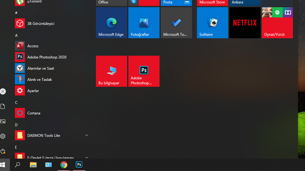Expand the DAEMON Tools Lite folder arrow
305x171 pixels.
[86, 135]
